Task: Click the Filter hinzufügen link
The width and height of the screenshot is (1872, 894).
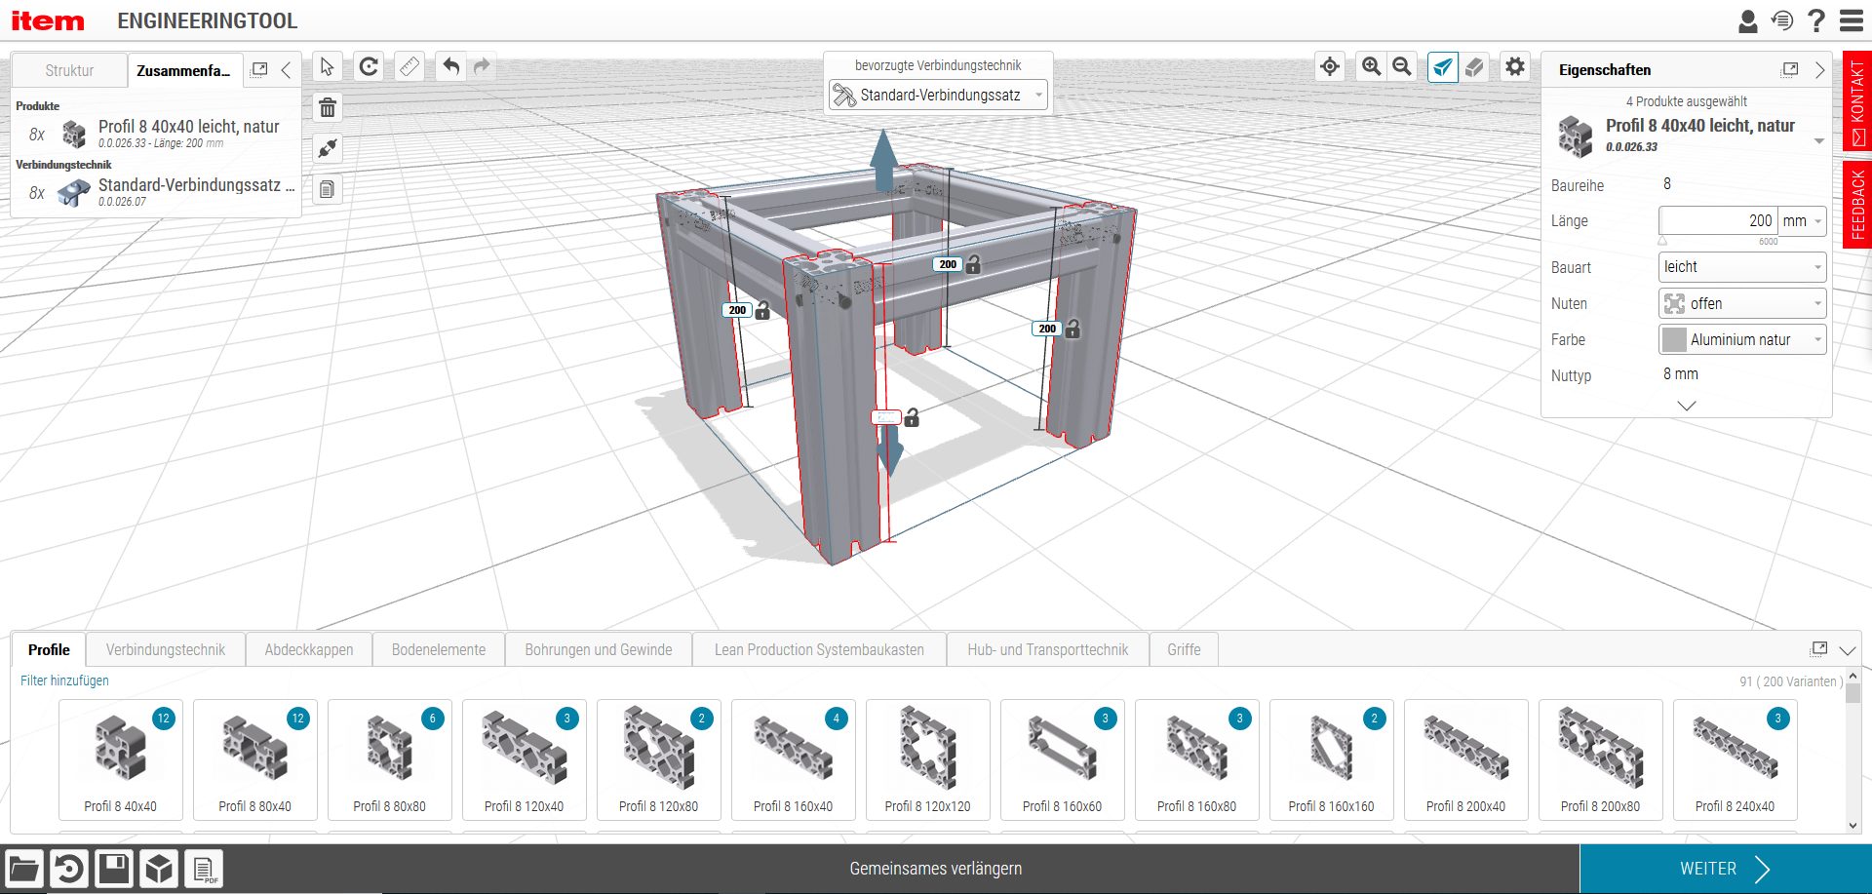Action: click(x=64, y=680)
